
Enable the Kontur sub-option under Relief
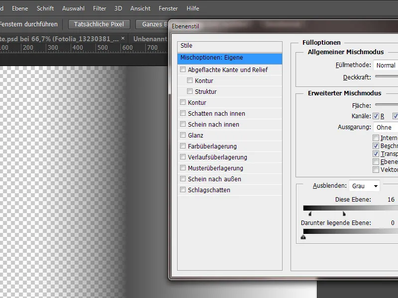190,80
